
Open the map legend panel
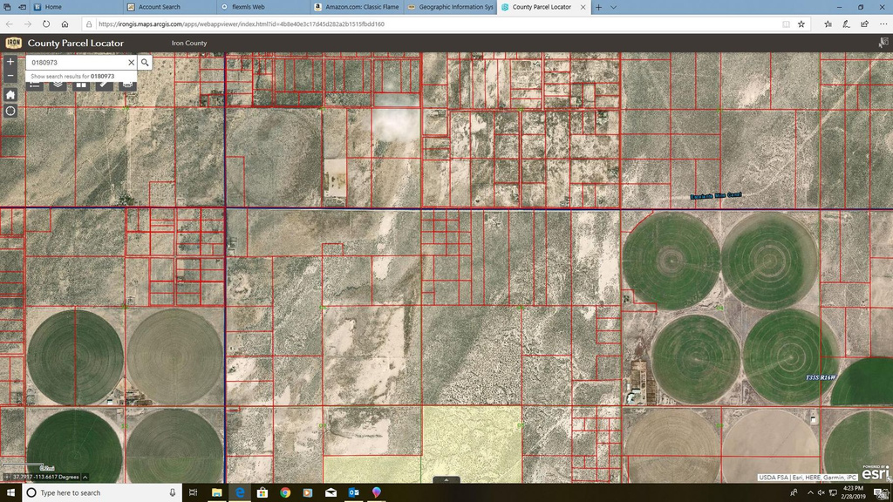[x=34, y=85]
